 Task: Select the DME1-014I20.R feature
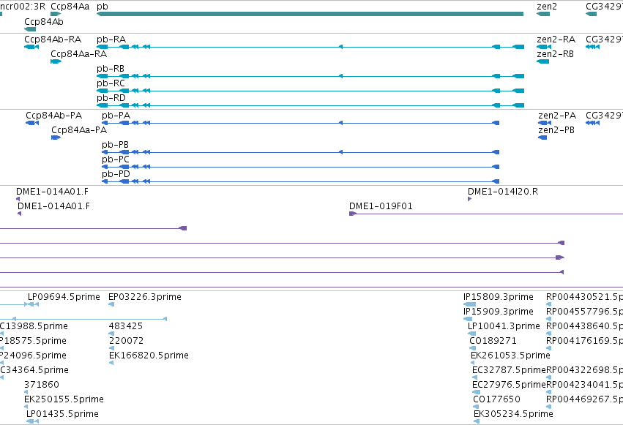(x=470, y=199)
